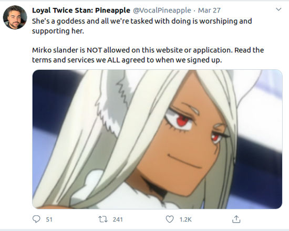Viewport: 289px width, 231px height.
Task: Click the 1.2K likes count
Action: coord(185,219)
